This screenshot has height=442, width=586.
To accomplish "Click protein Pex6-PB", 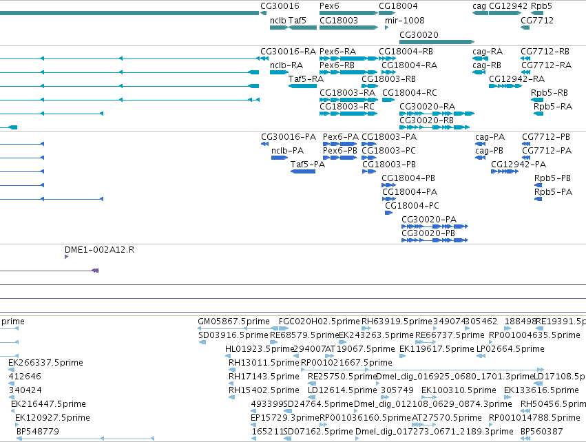I will [x=339, y=158].
